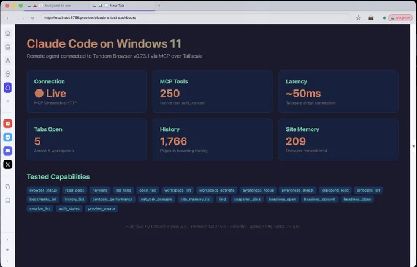The height and width of the screenshot is (267, 417).
Task: Open the red mail app in the sidebar
Action: [x=8, y=124]
